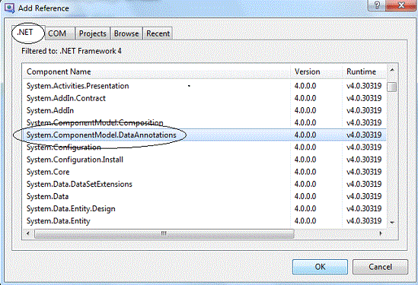This screenshot has height=285, width=418.
Task: Click the vertical scrollbar down arrow
Action: 392,223
